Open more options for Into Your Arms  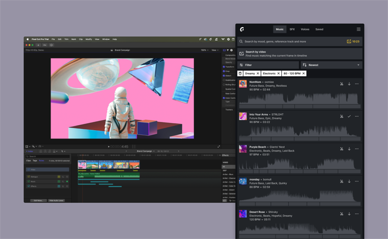click(x=357, y=116)
